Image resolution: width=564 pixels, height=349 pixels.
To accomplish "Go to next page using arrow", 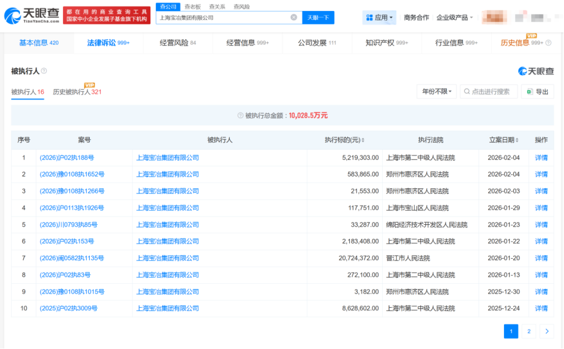I will pos(547,332).
